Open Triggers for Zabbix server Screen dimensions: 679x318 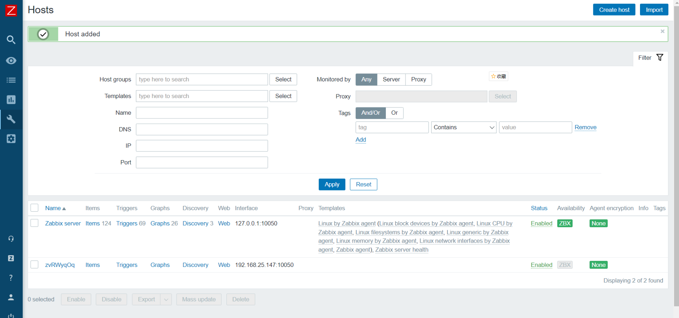coord(126,223)
